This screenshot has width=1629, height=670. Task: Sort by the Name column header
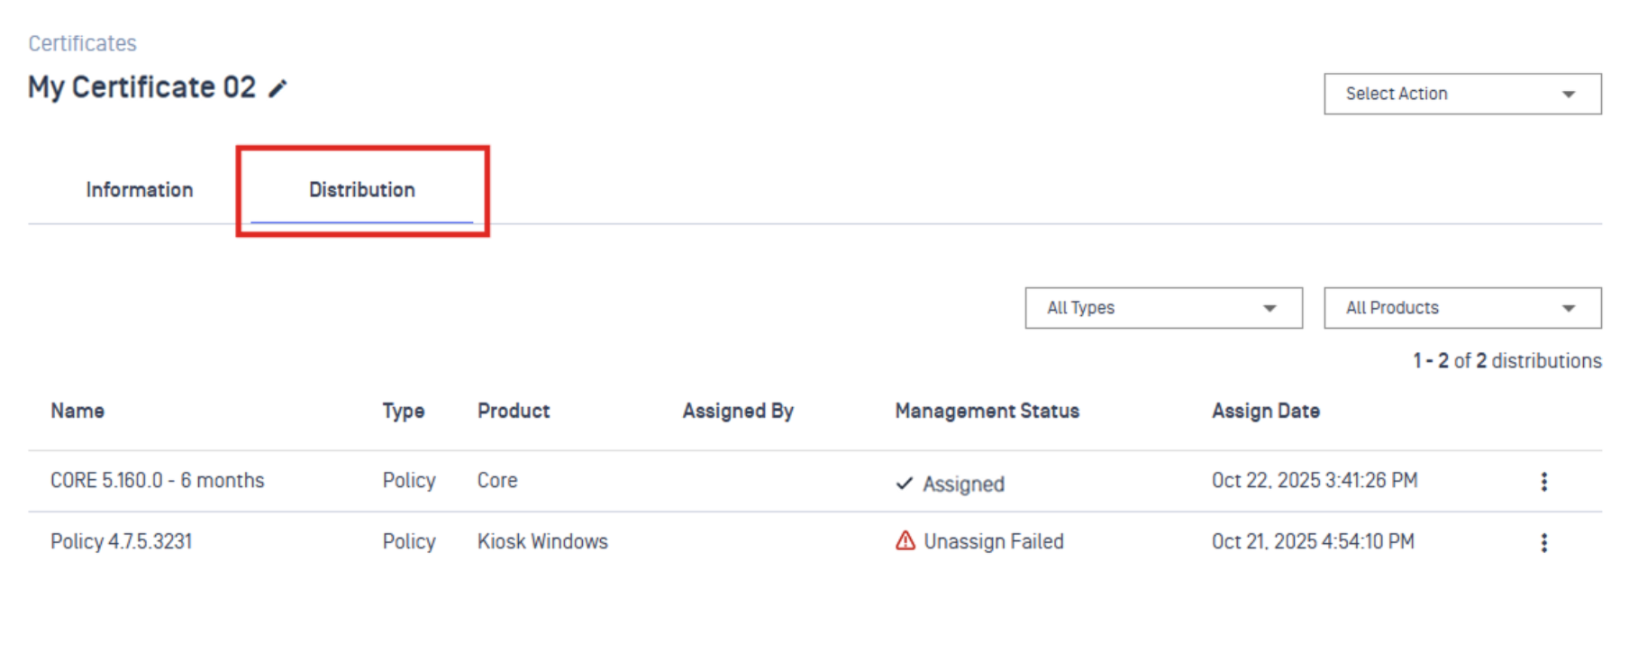pos(77,411)
